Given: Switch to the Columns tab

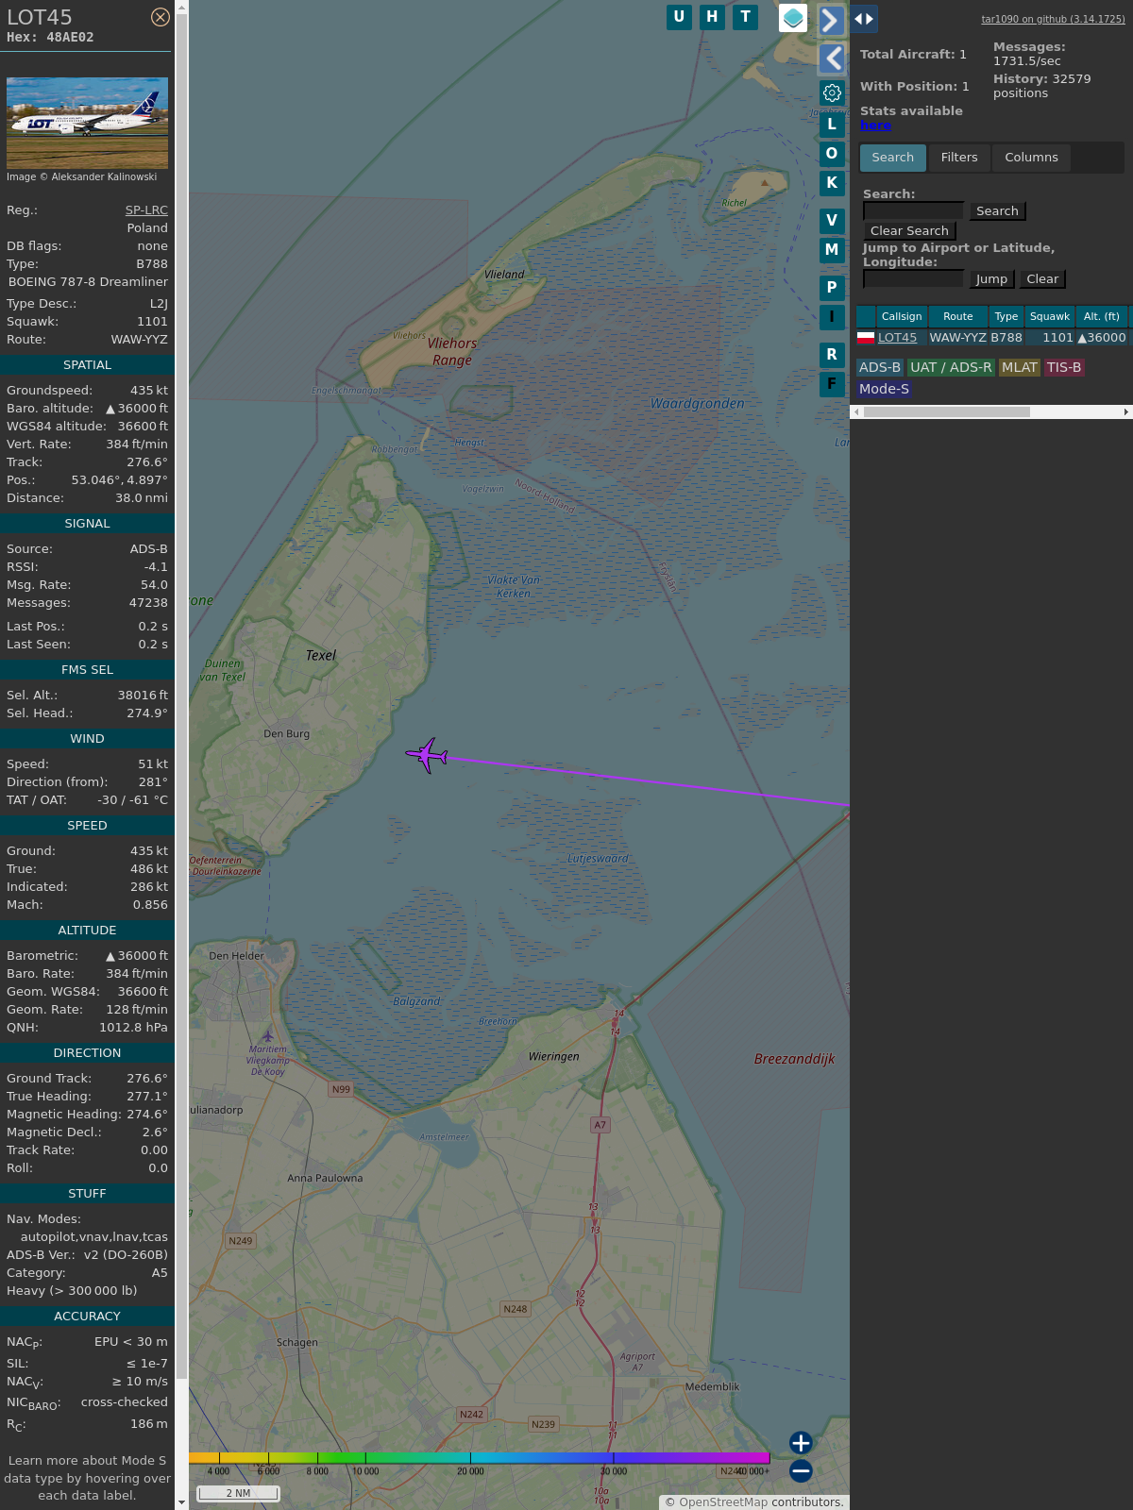Looking at the screenshot, I should [x=1031, y=158].
